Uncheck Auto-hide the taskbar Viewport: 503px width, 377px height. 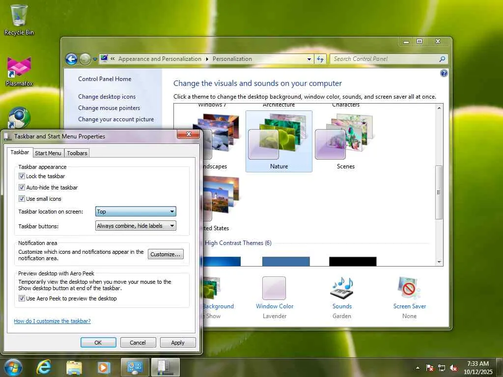(22, 187)
